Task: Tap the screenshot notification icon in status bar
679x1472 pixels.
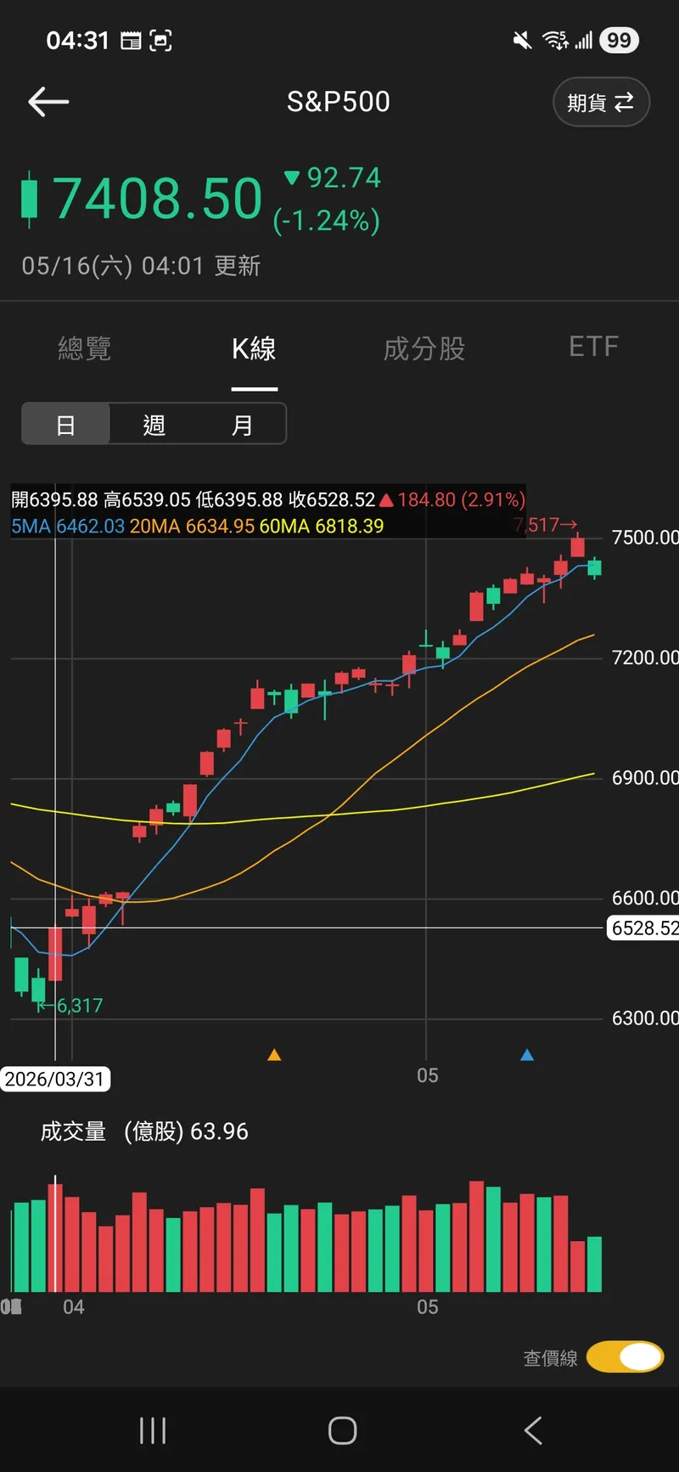Action: 160,40
